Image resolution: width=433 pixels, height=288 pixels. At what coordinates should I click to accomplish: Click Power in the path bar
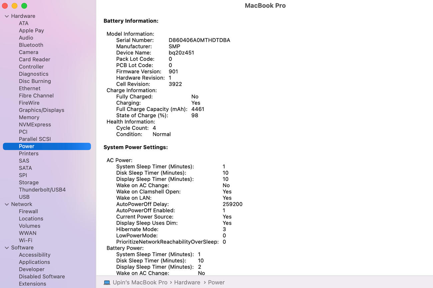(216, 282)
